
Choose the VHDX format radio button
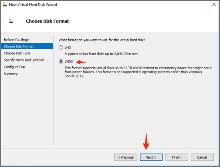[61, 62]
